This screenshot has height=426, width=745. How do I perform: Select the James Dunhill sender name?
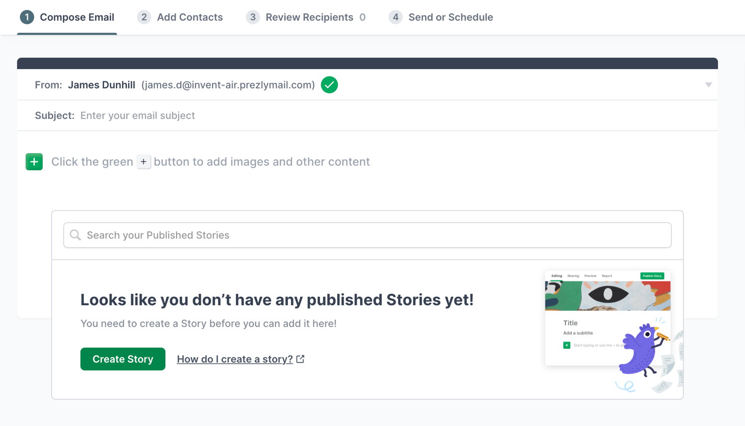coord(101,85)
